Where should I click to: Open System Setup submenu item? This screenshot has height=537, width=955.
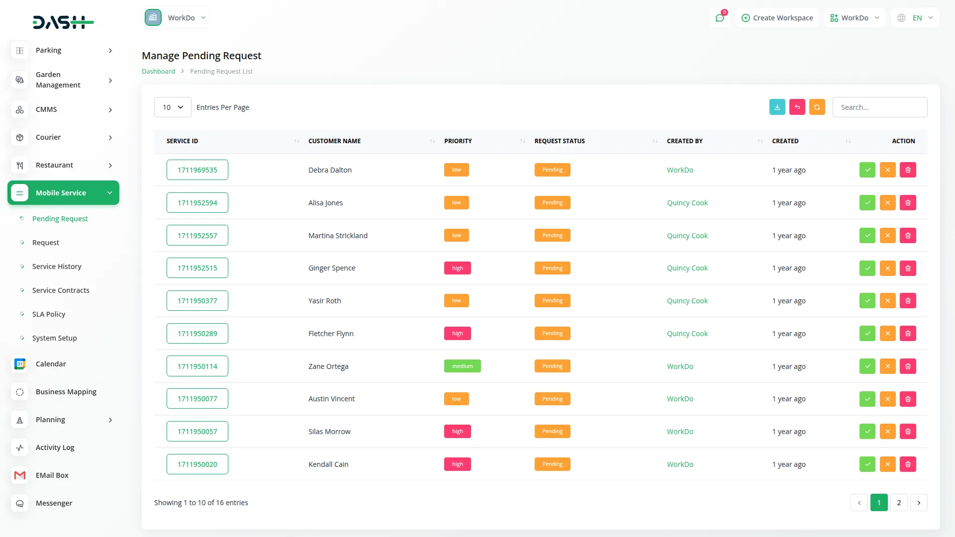tap(55, 338)
